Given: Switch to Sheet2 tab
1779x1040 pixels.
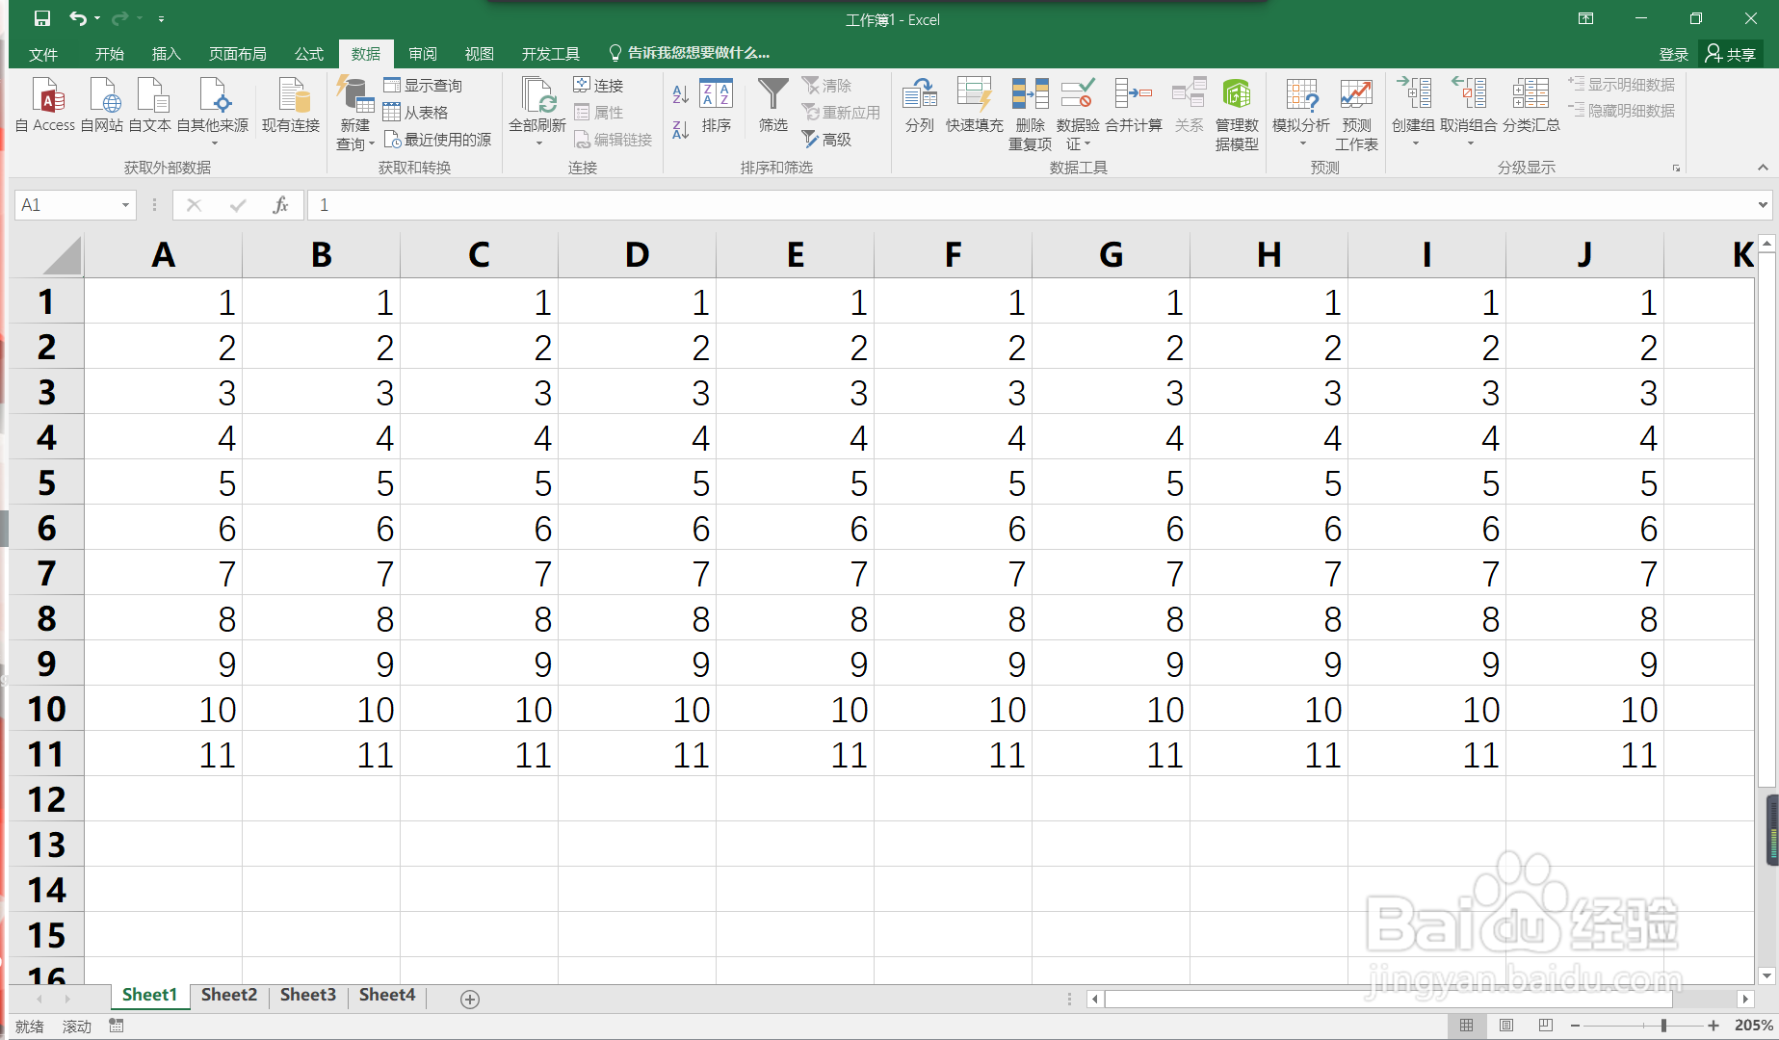Looking at the screenshot, I should click(229, 995).
